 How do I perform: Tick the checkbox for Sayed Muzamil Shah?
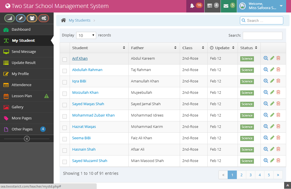click(64, 162)
